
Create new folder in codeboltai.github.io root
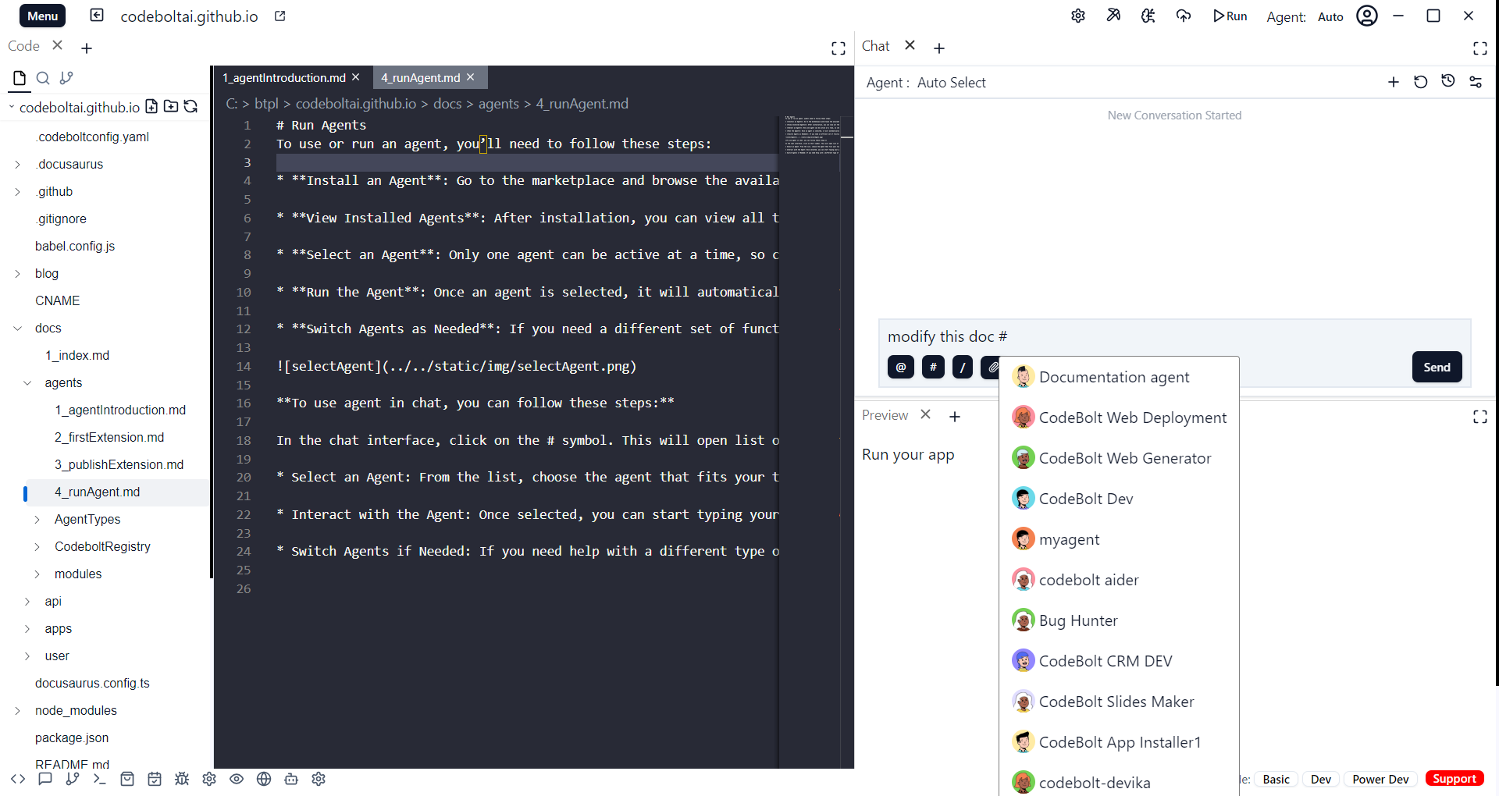[x=171, y=106]
